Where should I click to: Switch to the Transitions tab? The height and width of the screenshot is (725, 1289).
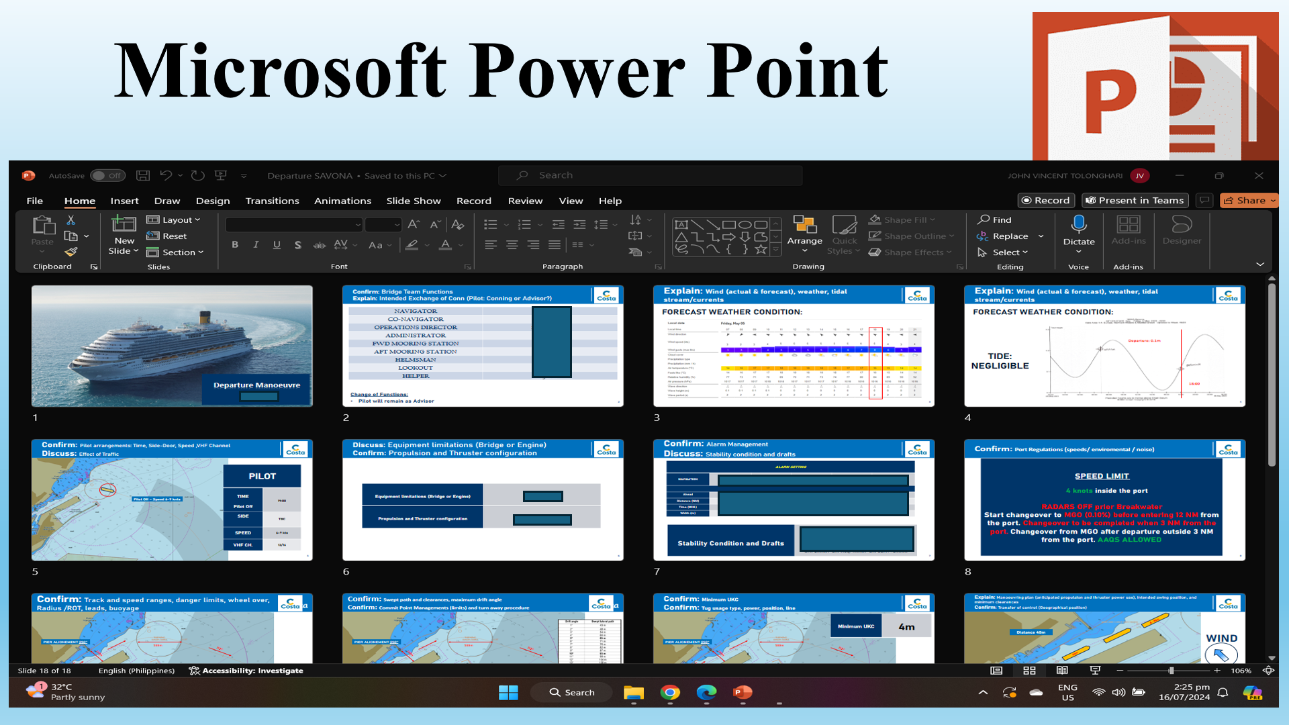(272, 201)
